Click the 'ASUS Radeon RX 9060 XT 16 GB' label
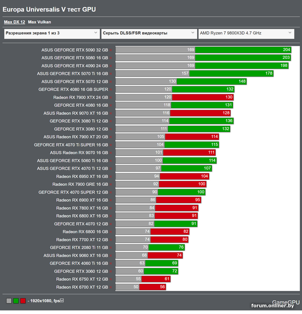The width and height of the screenshot is (302, 314). click(x=76, y=256)
